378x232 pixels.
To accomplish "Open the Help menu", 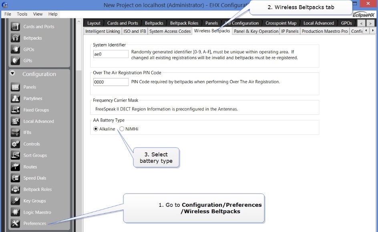I will pos(53,14).
